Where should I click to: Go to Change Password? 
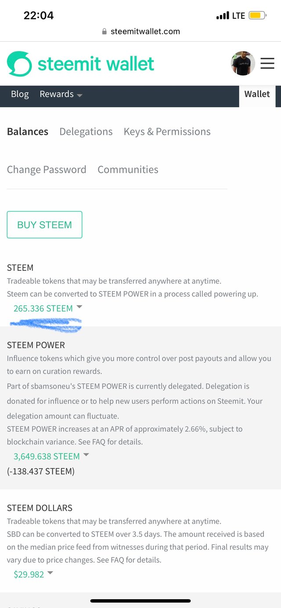tap(47, 170)
